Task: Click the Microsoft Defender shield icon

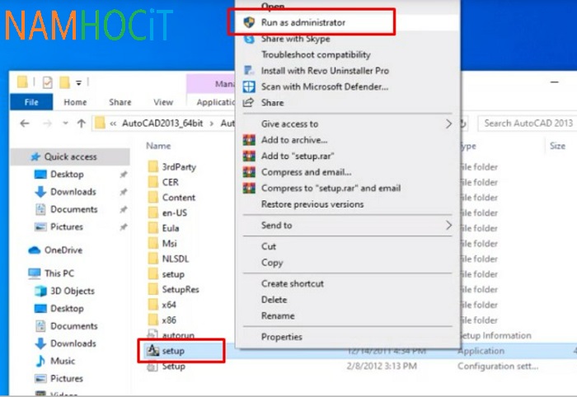Action: (x=249, y=86)
